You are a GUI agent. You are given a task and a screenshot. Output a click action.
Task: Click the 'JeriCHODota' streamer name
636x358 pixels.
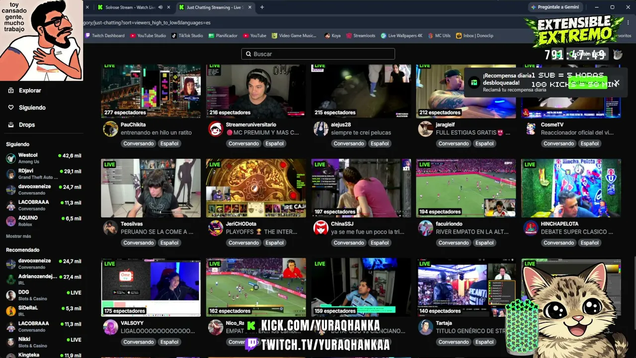click(241, 224)
